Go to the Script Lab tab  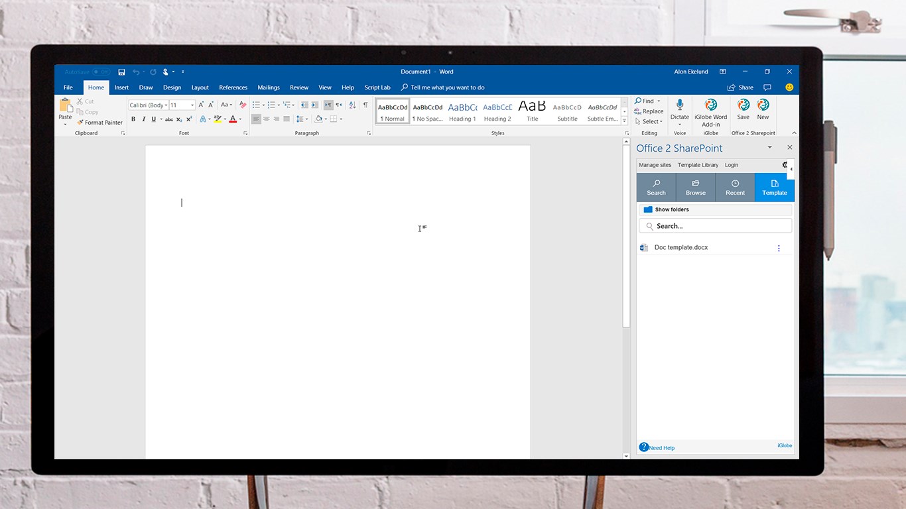click(377, 87)
